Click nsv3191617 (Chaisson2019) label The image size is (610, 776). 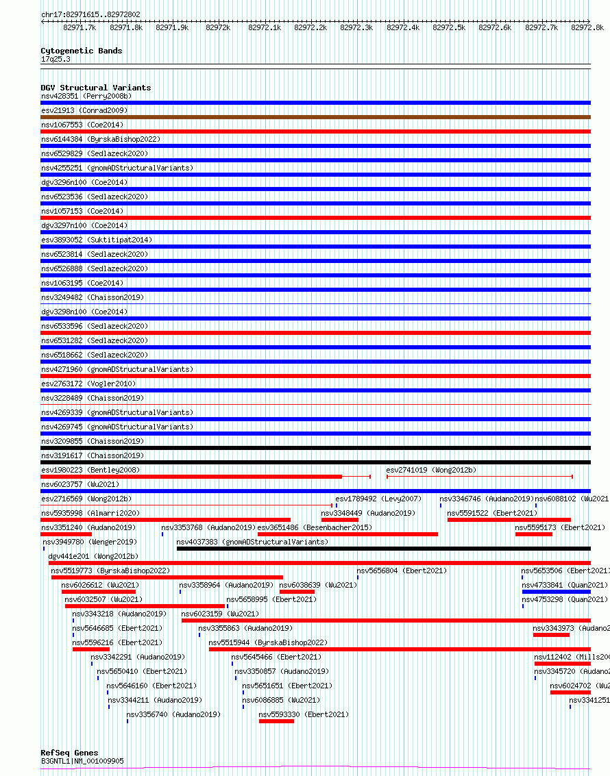click(93, 455)
